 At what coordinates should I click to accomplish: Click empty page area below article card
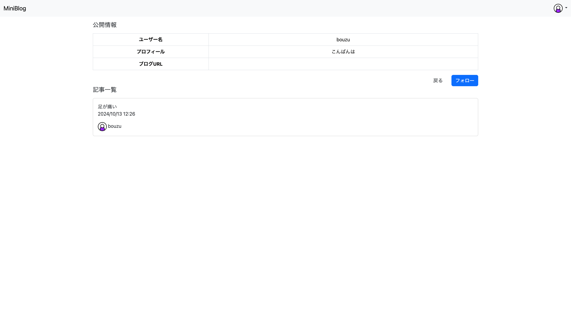(285, 223)
